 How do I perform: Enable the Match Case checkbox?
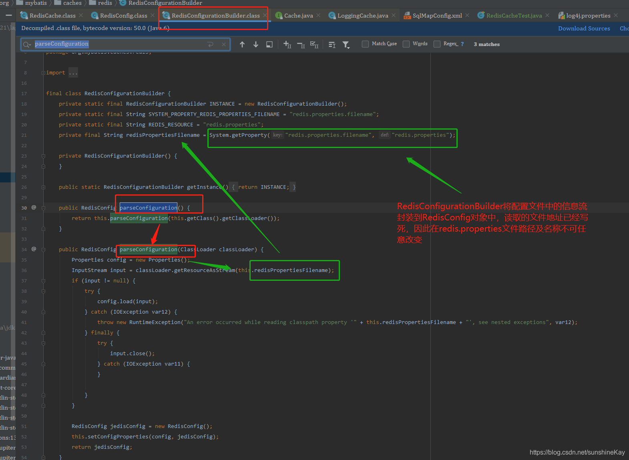click(x=365, y=44)
